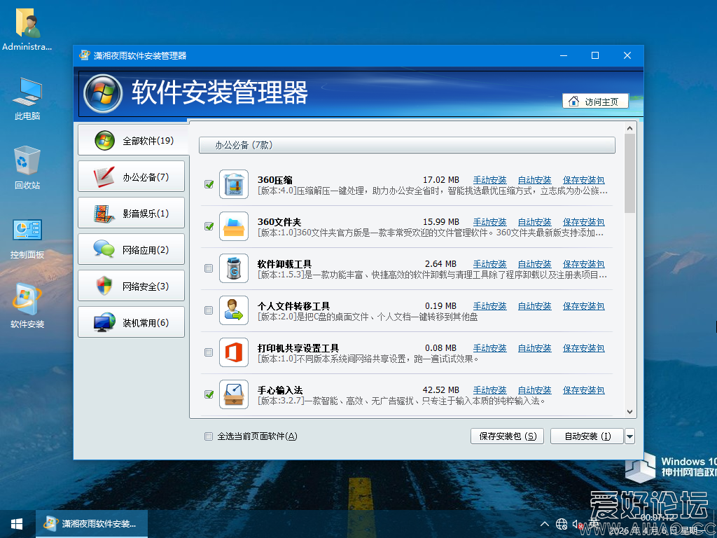Viewport: 717px width, 538px height.
Task: Open the Windows Start menu
Action: 18,524
